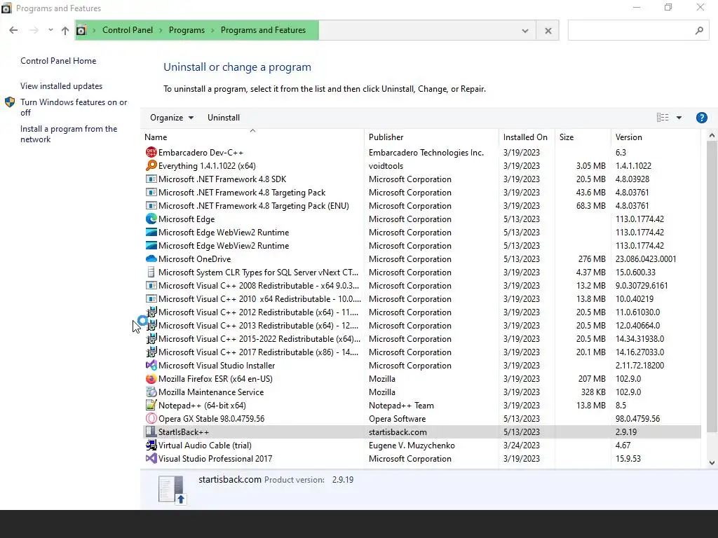Click the voidtools publisher cell

tap(386, 165)
